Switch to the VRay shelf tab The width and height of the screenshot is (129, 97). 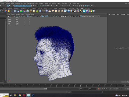click(x=82, y=8)
